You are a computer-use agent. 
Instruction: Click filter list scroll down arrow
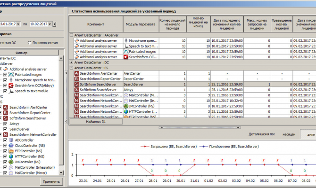click(61, 173)
